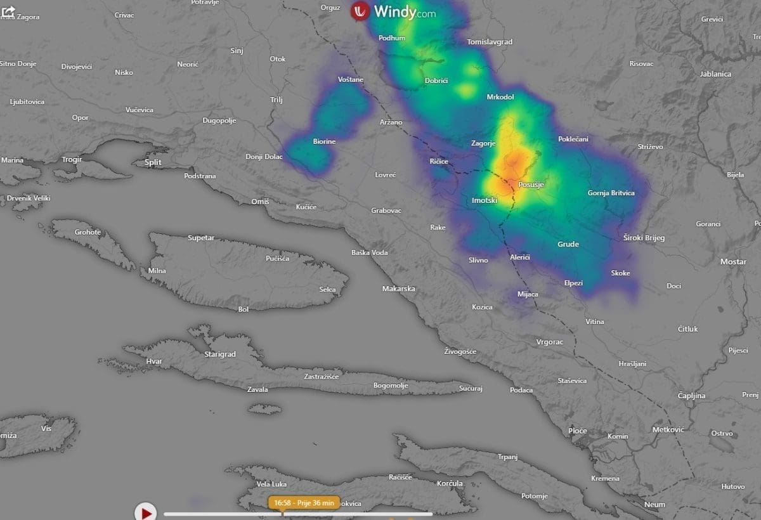Select the Split city label on the coast
The image size is (761, 520).
click(153, 162)
